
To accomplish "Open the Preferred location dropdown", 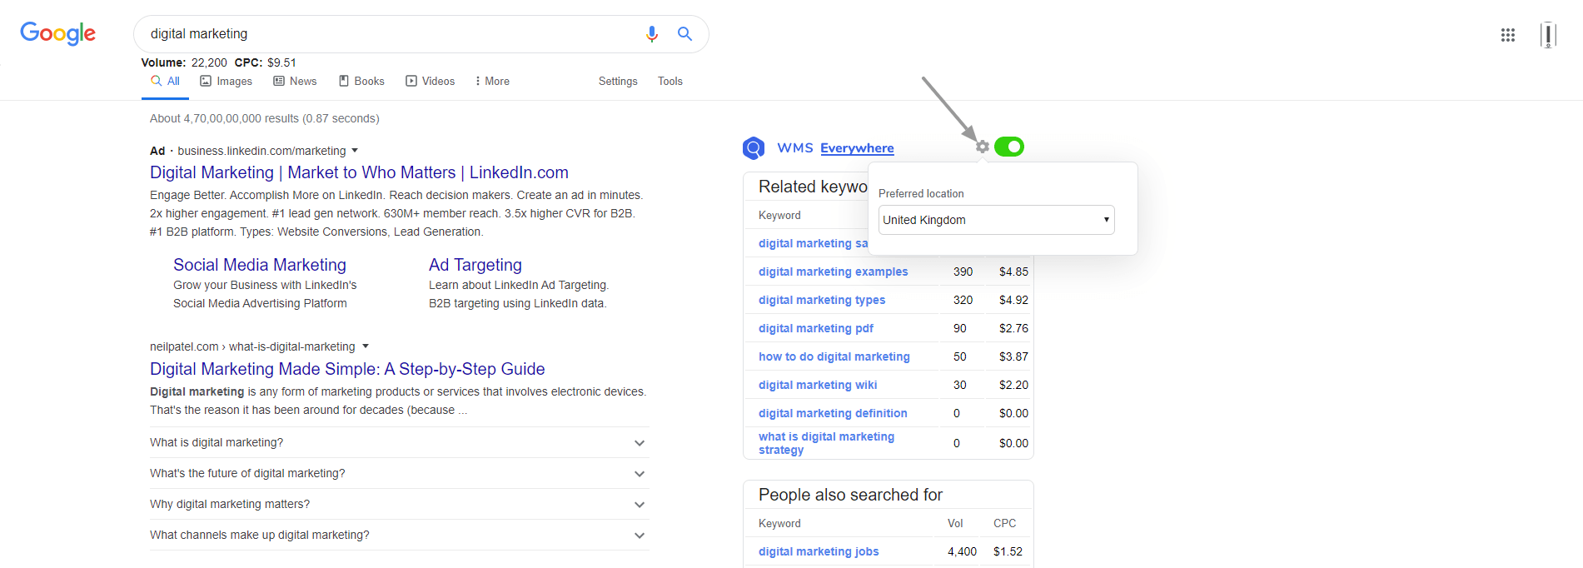I will coord(996,220).
